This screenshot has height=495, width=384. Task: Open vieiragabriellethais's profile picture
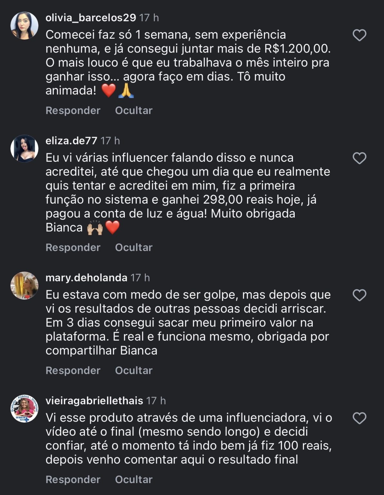point(25,409)
